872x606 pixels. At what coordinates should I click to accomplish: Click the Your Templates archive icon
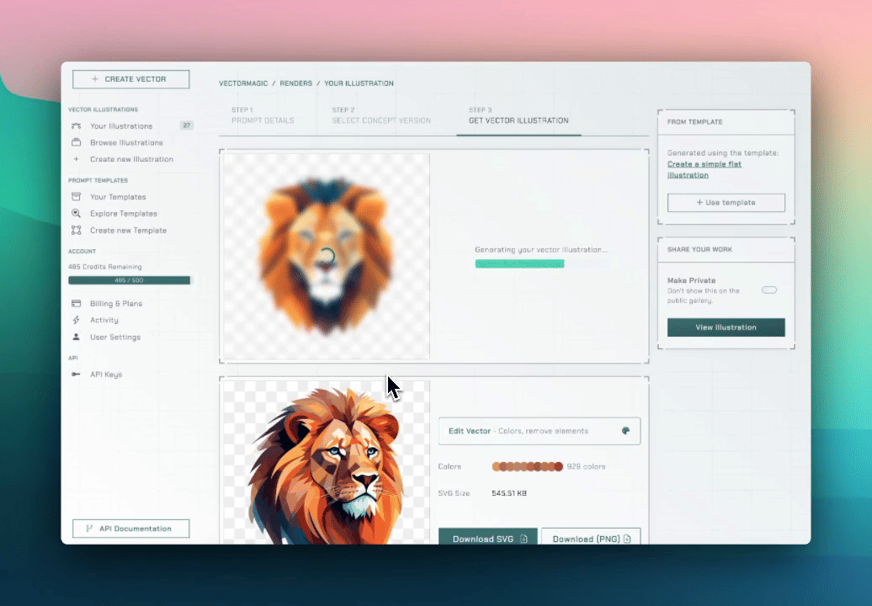click(77, 197)
